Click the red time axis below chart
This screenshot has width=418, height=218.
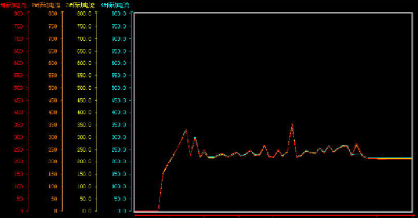pyautogui.click(x=274, y=215)
